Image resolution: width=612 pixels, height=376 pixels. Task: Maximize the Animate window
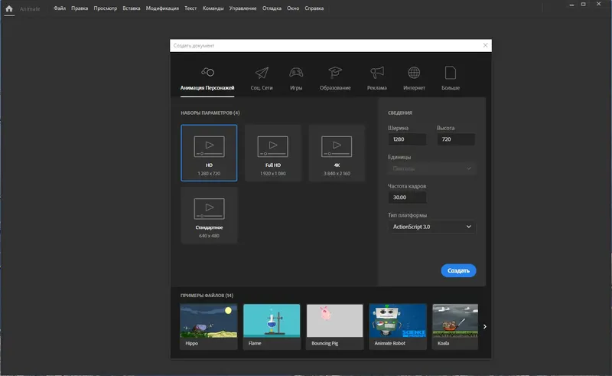[x=583, y=5]
